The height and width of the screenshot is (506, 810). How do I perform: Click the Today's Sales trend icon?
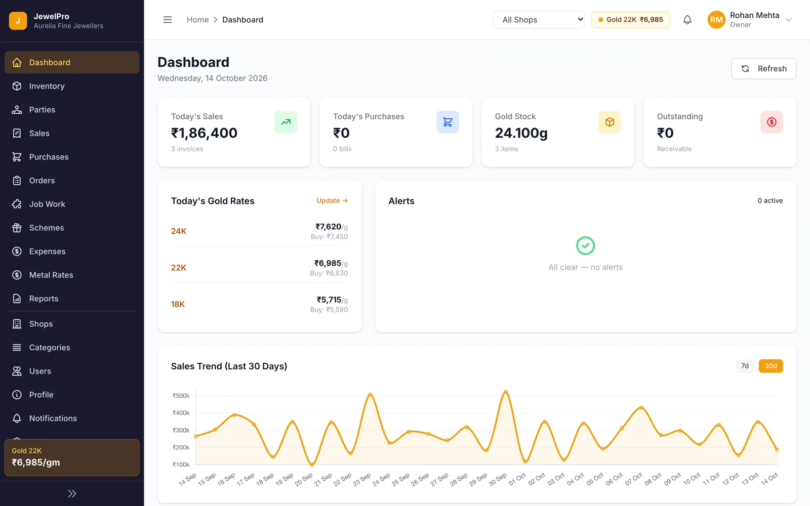(286, 122)
